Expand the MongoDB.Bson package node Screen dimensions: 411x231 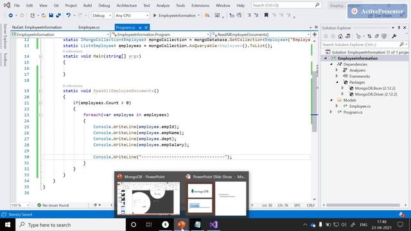(342, 89)
